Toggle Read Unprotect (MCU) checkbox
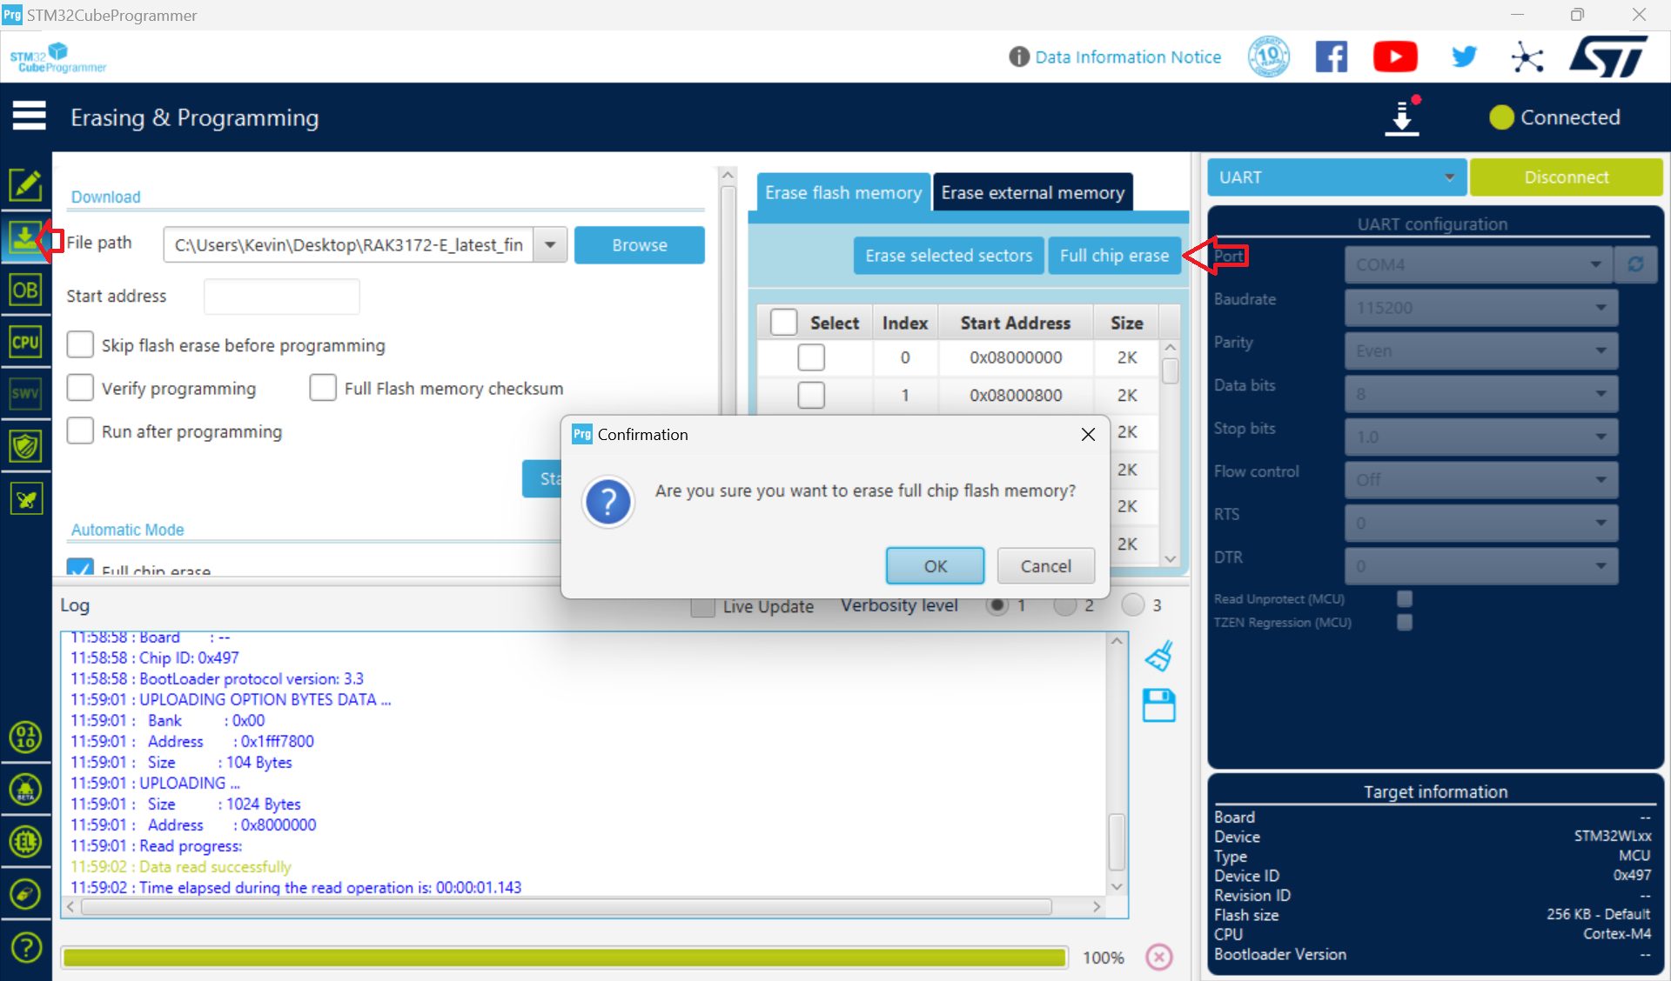Viewport: 1671px width, 981px height. tap(1404, 598)
